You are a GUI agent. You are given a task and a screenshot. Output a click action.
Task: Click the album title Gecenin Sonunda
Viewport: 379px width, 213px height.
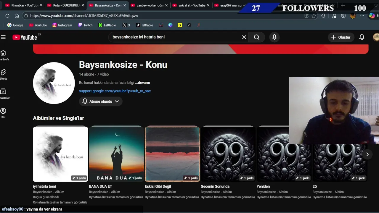215,186
